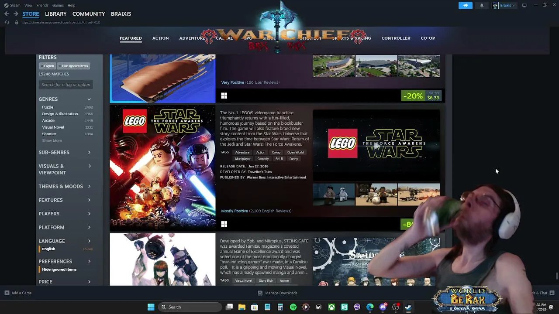559x314 pixels.
Task: Show more genres
Action: [x=52, y=141]
